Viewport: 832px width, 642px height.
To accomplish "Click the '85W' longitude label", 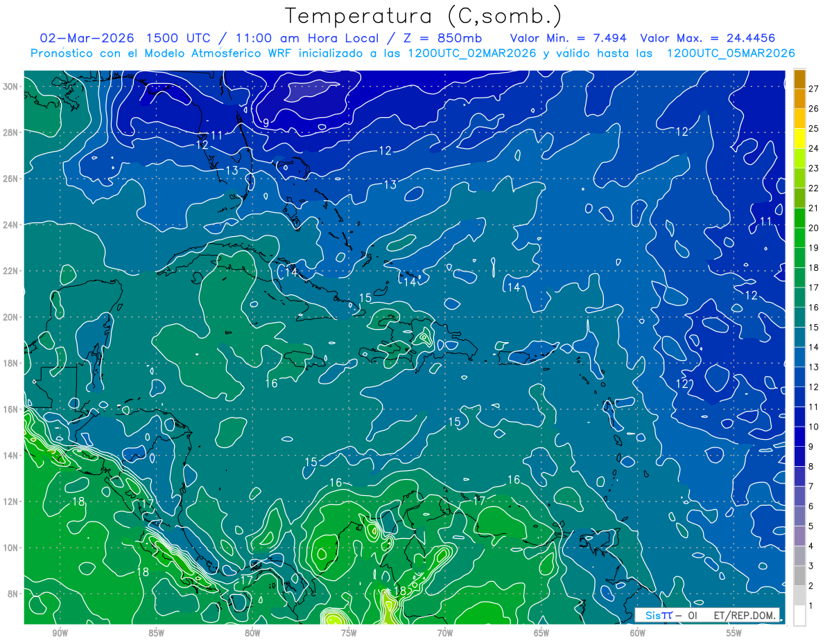I will point(157,633).
